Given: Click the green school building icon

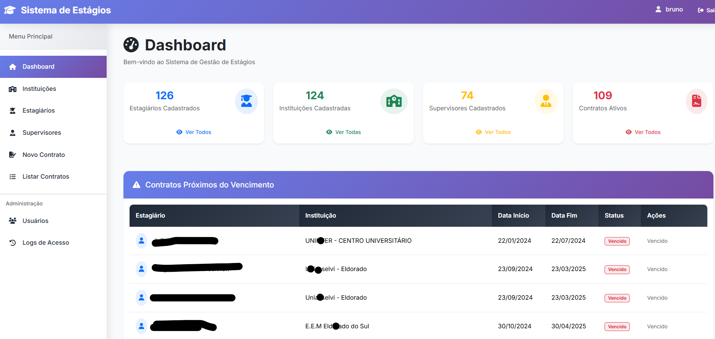Looking at the screenshot, I should pyautogui.click(x=394, y=101).
